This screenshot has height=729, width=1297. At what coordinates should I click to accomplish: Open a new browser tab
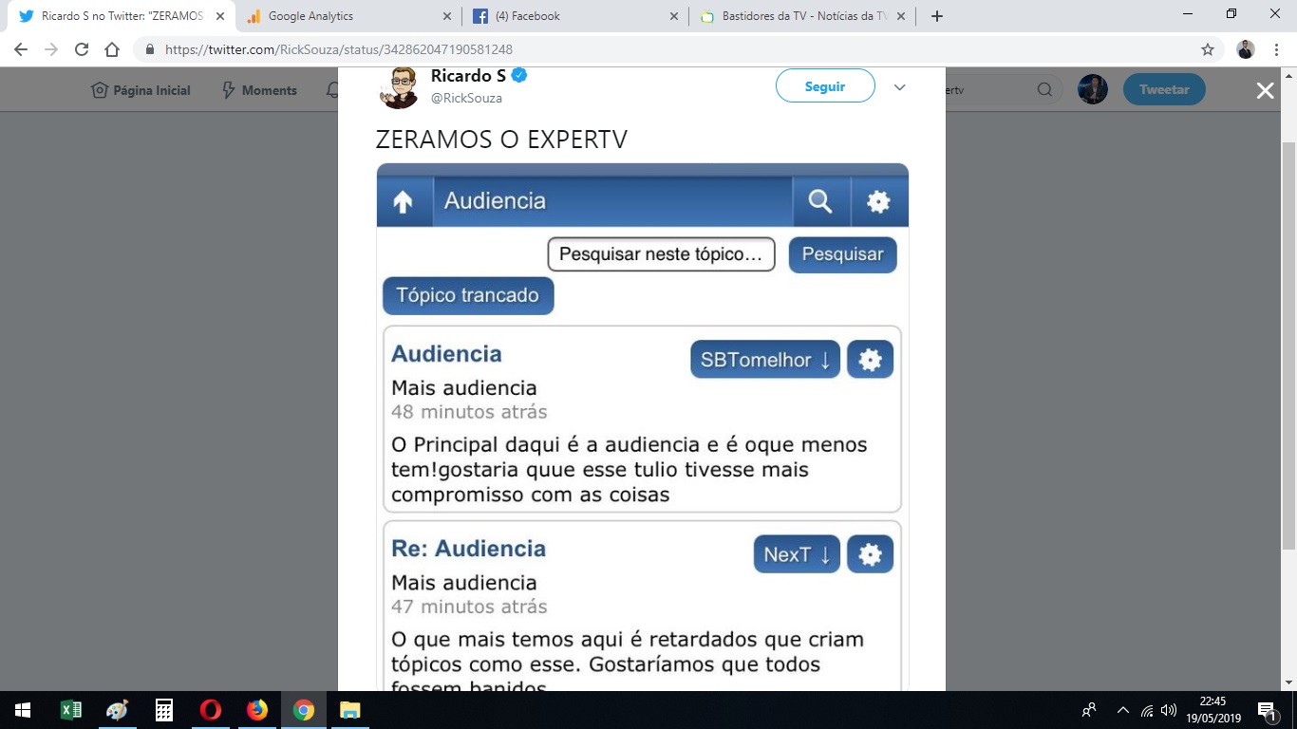click(x=937, y=16)
